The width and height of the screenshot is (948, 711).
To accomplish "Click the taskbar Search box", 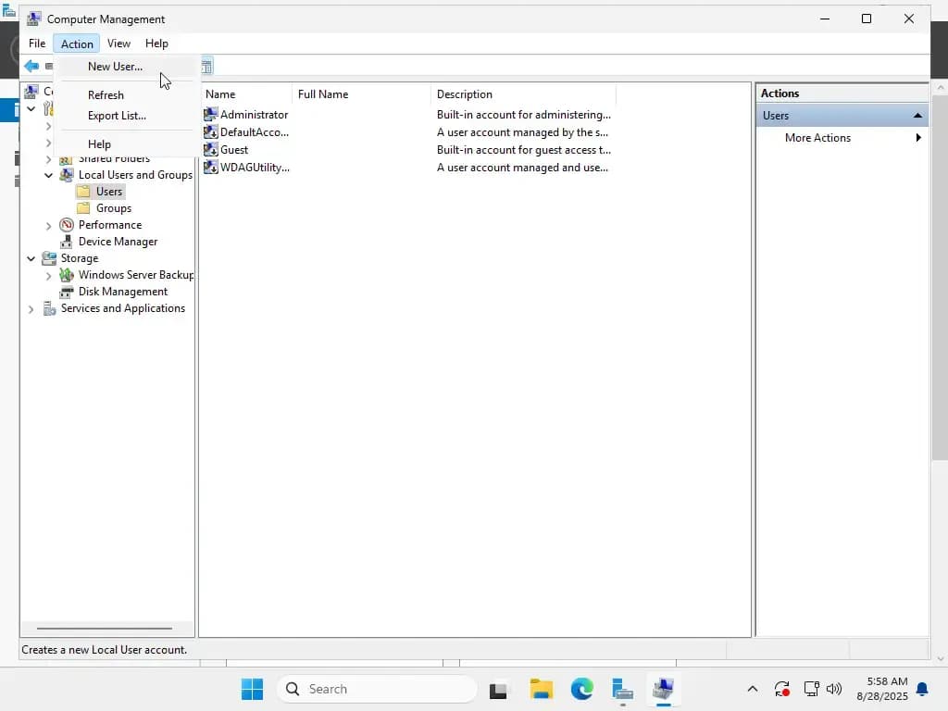I will click(376, 689).
